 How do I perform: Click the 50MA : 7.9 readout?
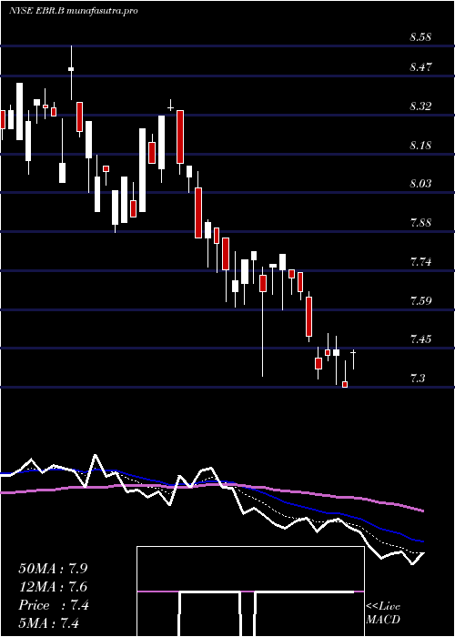click(x=53, y=569)
